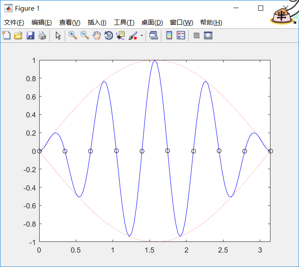Select the Rotate 3D tool
The image size is (299, 267).
109,35
